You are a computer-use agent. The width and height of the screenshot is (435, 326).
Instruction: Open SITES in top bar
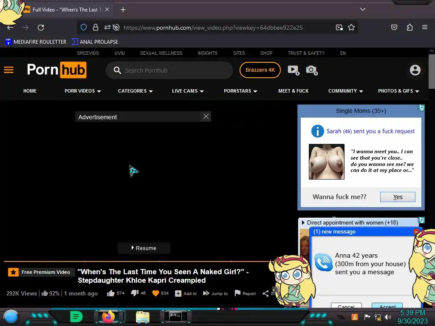coord(239,53)
